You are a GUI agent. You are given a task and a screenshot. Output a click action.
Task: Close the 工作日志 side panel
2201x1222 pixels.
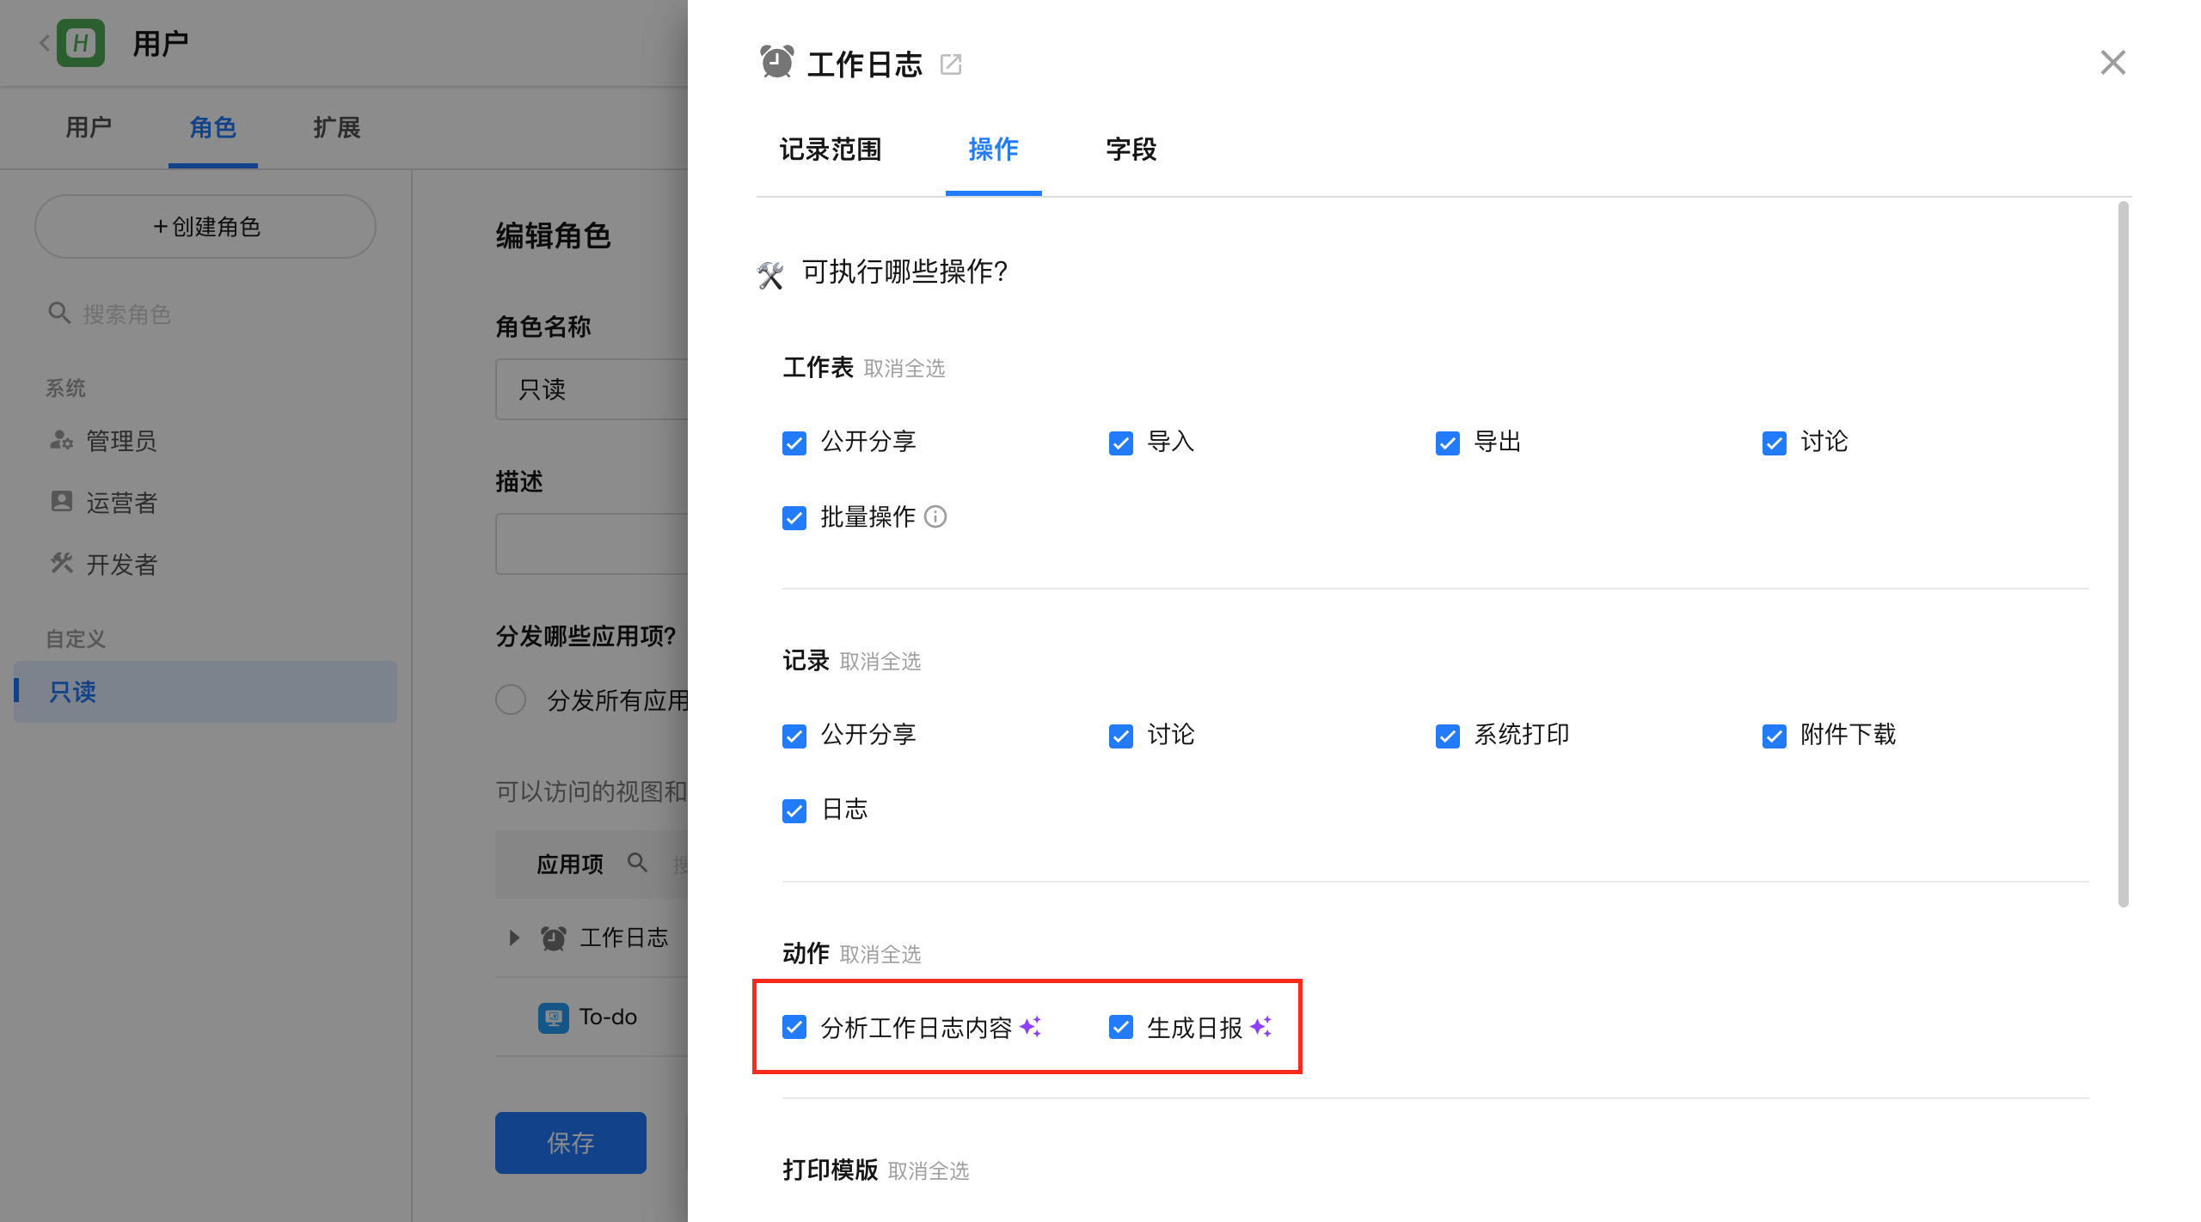click(2112, 63)
